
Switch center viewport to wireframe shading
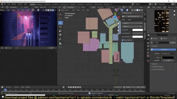click(135, 10)
